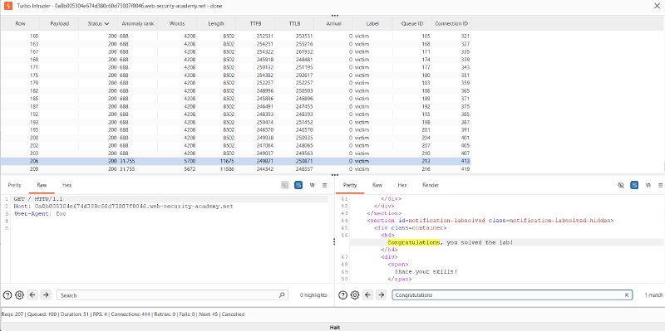Select the request Raw tab
665x331 pixels.
(42, 185)
